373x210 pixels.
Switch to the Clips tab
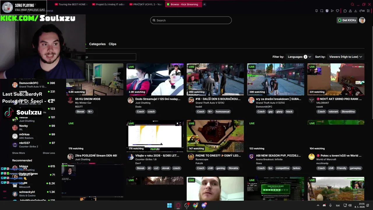112,44
